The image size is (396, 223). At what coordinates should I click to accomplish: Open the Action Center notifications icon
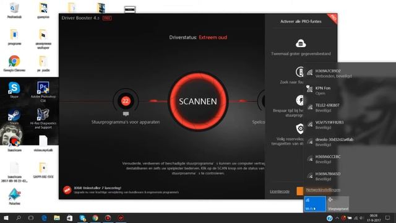[388, 218]
